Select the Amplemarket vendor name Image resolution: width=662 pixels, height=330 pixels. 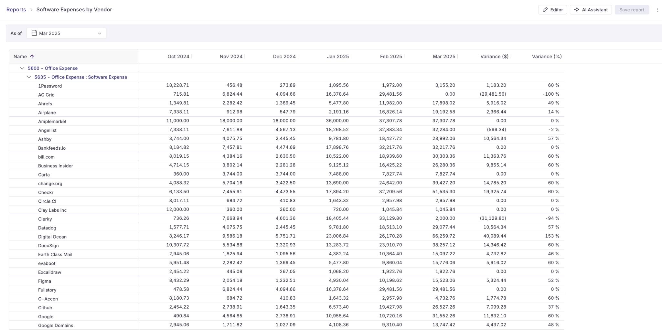pyautogui.click(x=52, y=122)
